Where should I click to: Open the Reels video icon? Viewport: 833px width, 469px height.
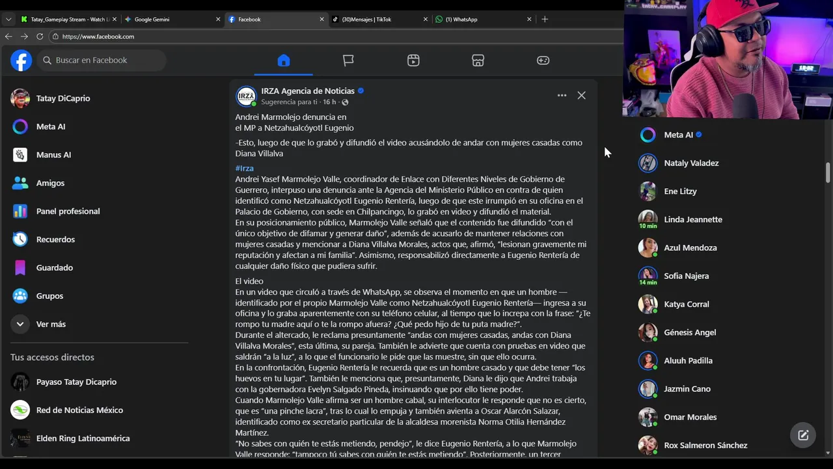(x=413, y=60)
